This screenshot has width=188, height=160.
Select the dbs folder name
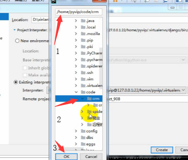coord(90,138)
